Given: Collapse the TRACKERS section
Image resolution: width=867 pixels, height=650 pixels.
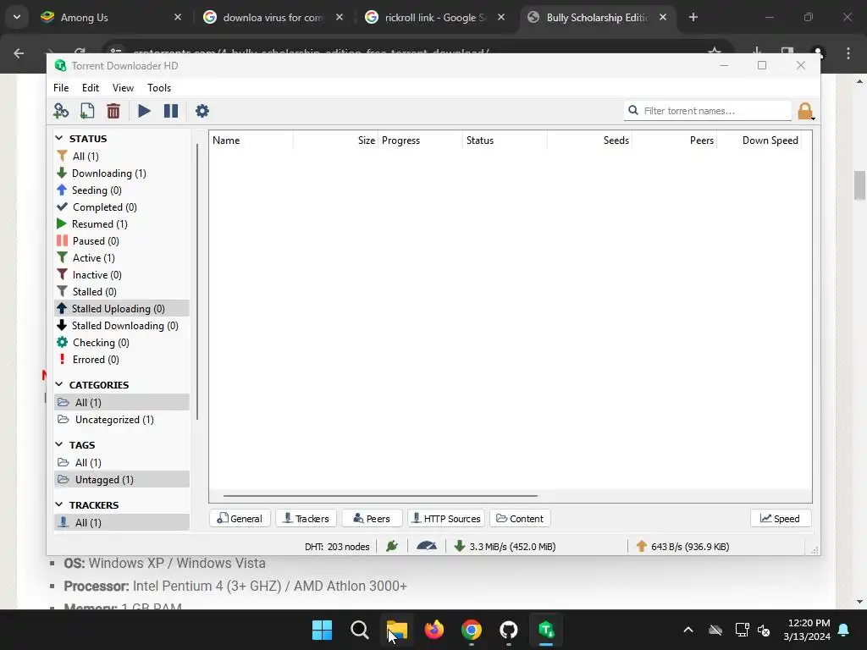Looking at the screenshot, I should click(59, 504).
